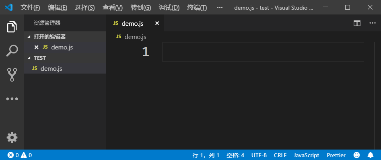
Task: Close demo.js in open editors list
Action: coord(37,47)
